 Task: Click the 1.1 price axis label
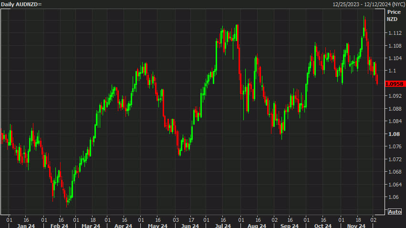392,71
